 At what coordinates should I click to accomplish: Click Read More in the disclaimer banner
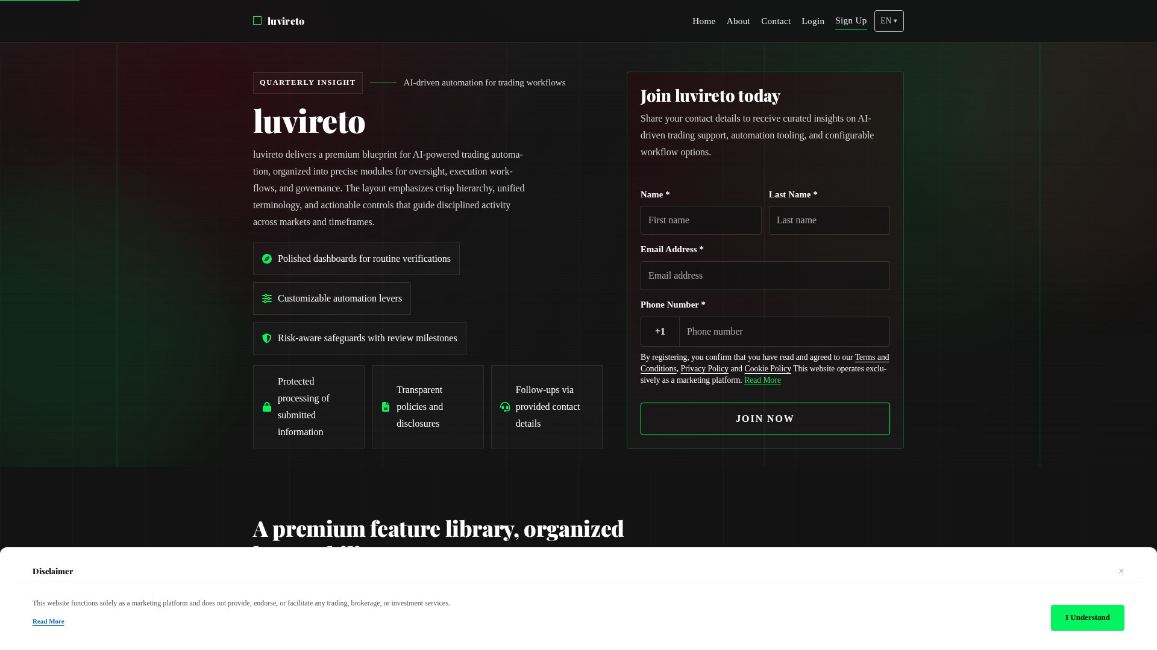pyautogui.click(x=48, y=621)
